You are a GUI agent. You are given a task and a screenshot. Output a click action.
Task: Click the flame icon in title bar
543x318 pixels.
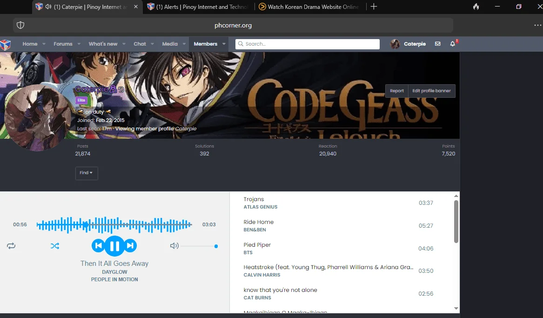pos(476,7)
